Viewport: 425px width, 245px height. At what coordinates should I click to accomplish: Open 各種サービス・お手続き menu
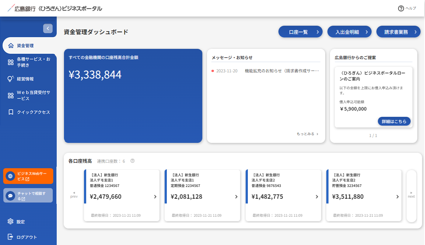[x=29, y=62]
